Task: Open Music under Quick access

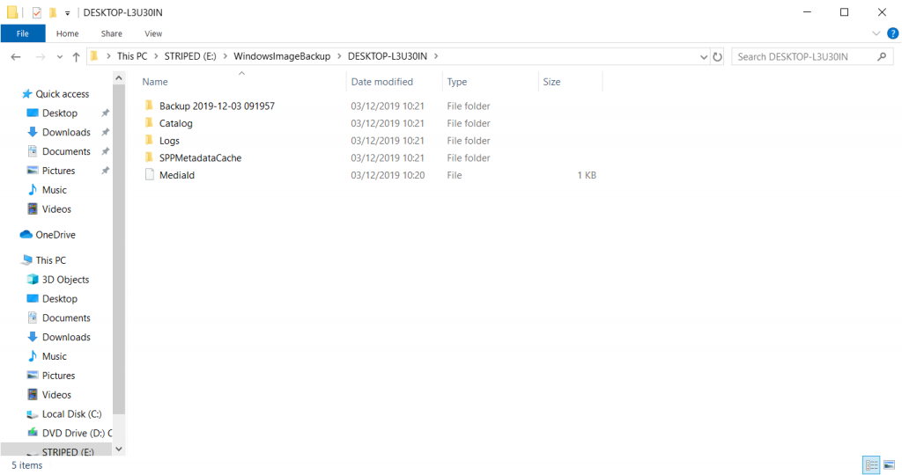Action: coord(54,189)
